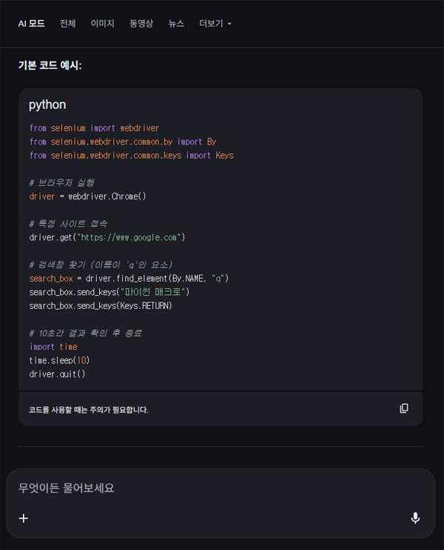The width and height of the screenshot is (444, 550).
Task: Click the plus icon in the prompt box
Action: click(24, 518)
